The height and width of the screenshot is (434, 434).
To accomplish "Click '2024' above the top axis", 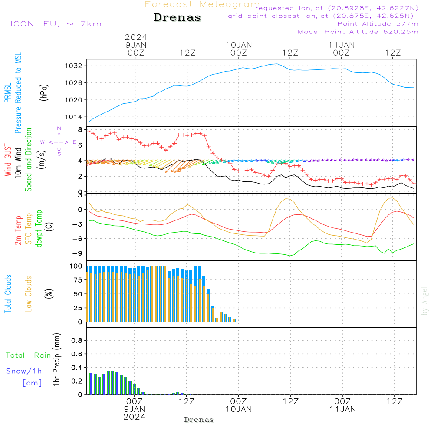I will (136, 37).
